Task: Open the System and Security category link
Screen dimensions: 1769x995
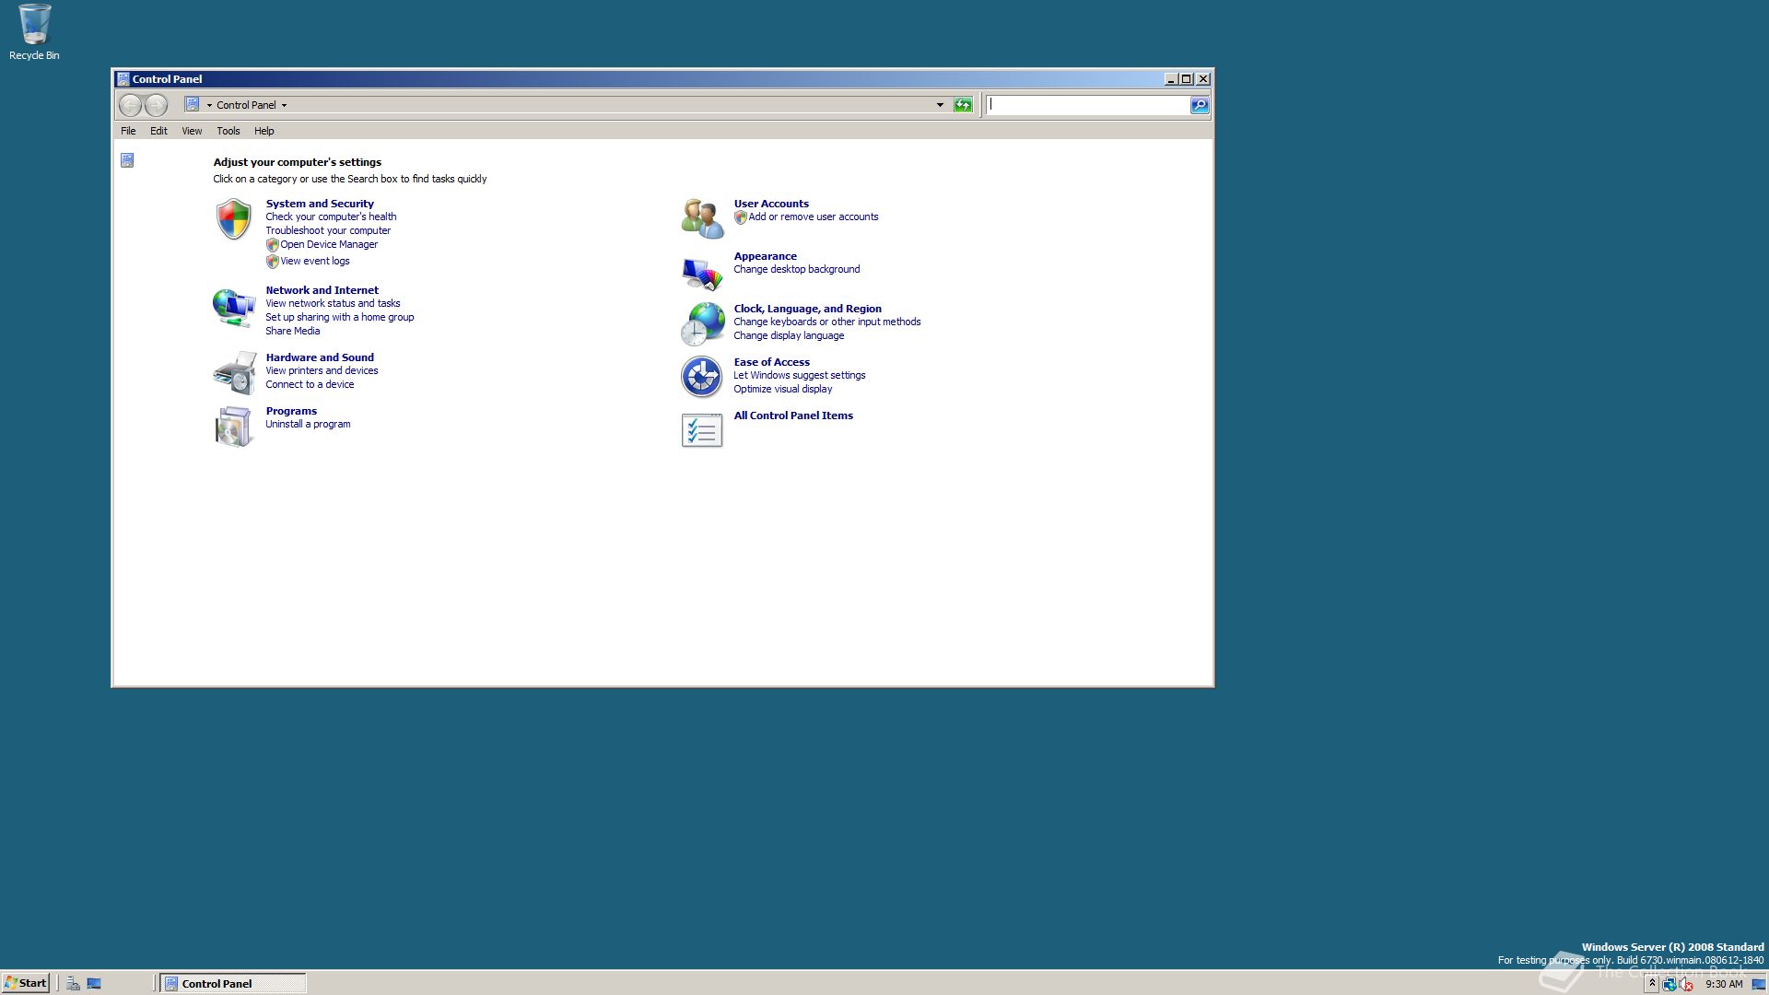Action: click(x=320, y=204)
